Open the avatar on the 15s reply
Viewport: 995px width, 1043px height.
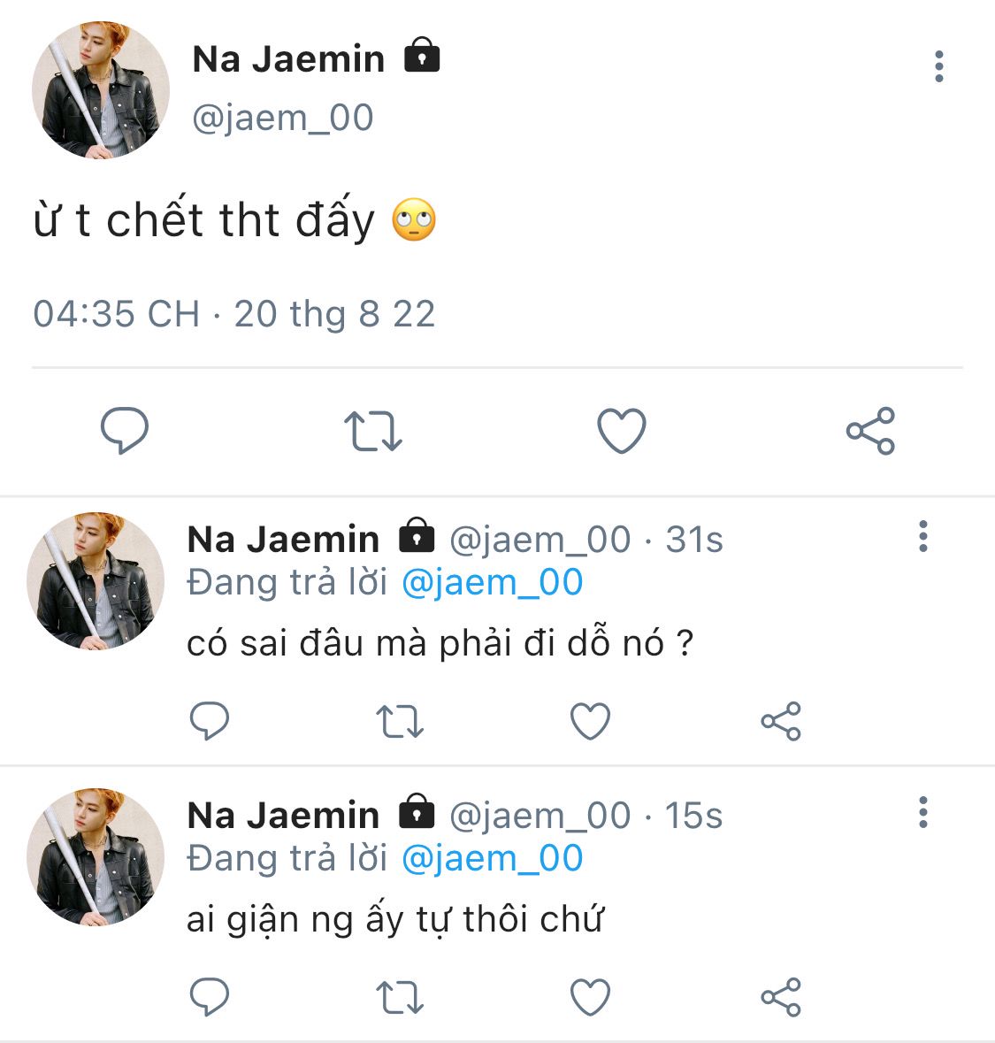tap(96, 856)
